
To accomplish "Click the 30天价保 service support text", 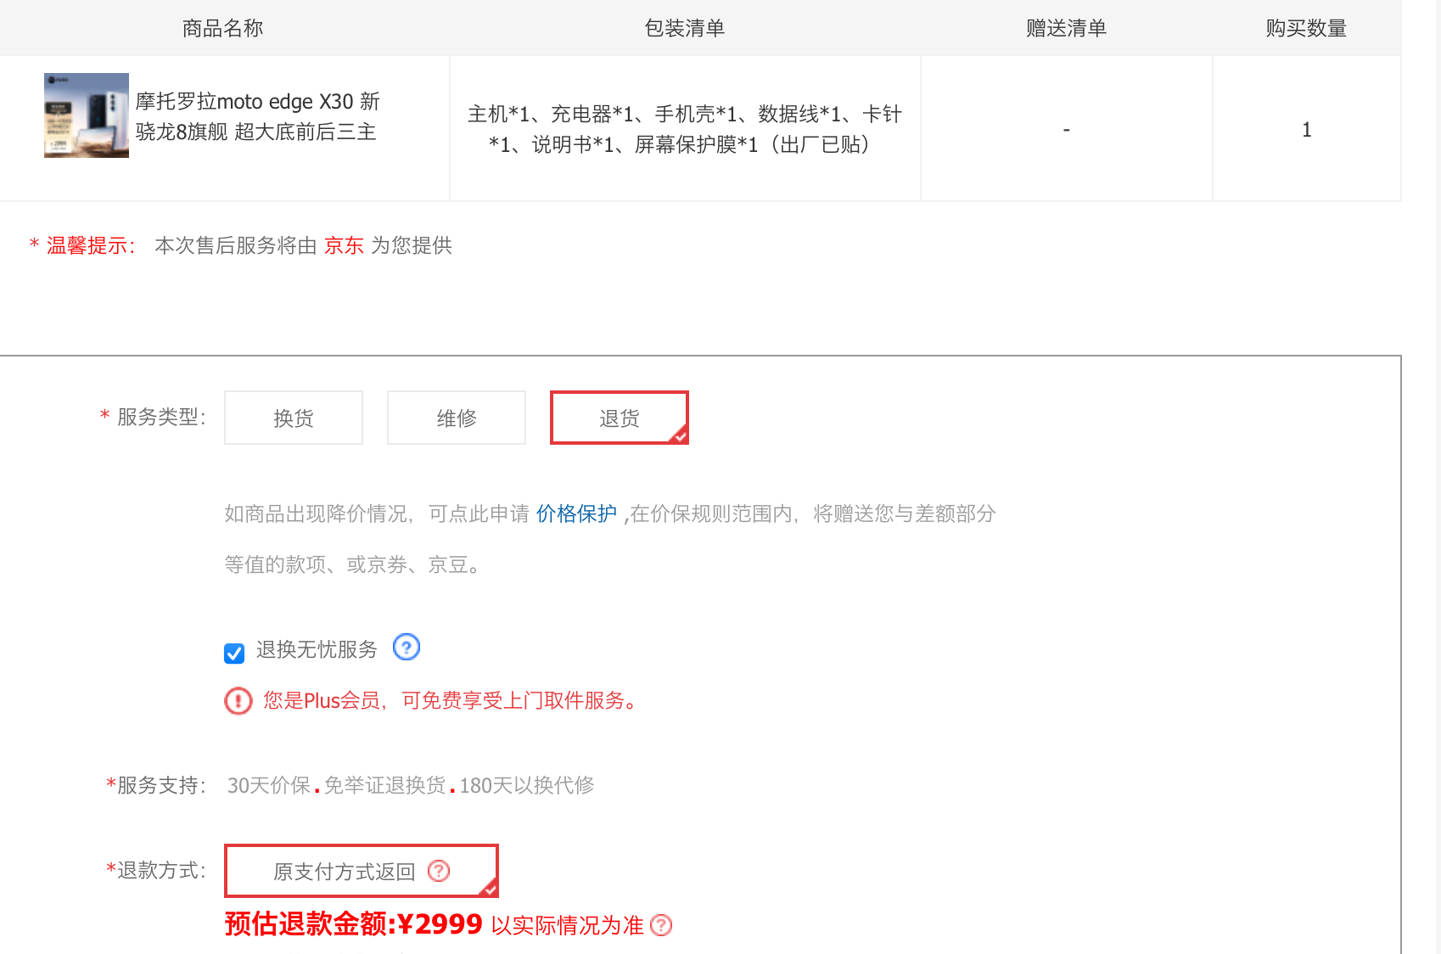I will click(x=269, y=785).
